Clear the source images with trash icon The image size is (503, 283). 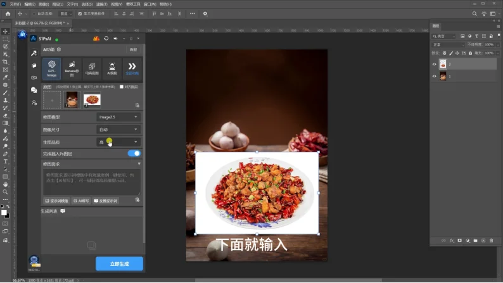(137, 105)
